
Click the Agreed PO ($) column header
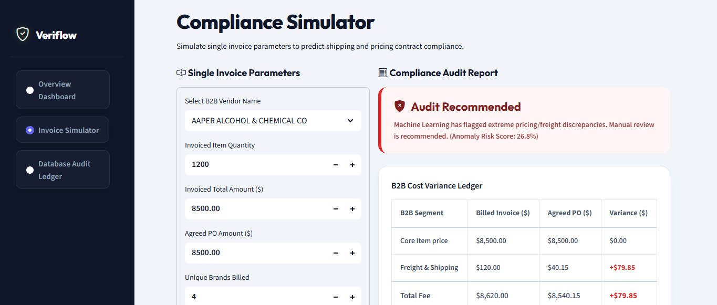click(570, 213)
